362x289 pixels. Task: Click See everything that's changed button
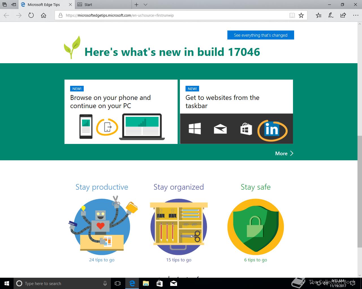(261, 35)
